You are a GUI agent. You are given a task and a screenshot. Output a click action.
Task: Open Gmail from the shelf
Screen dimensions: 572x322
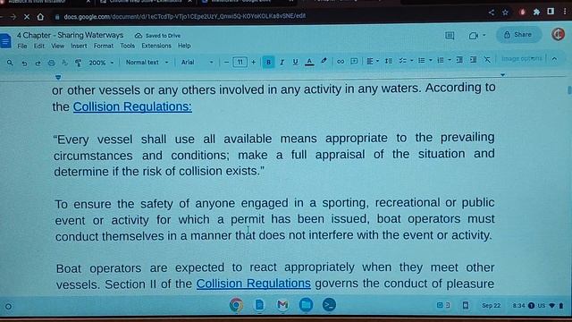coord(282,304)
